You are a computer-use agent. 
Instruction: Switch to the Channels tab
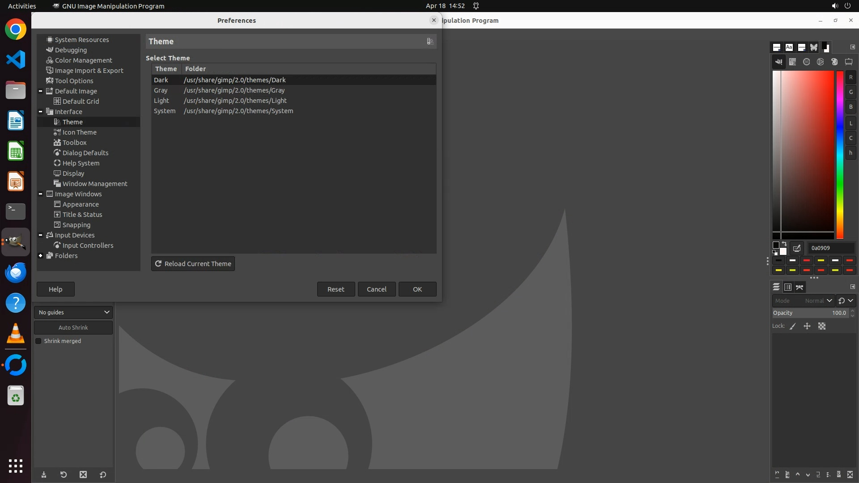pyautogui.click(x=788, y=287)
